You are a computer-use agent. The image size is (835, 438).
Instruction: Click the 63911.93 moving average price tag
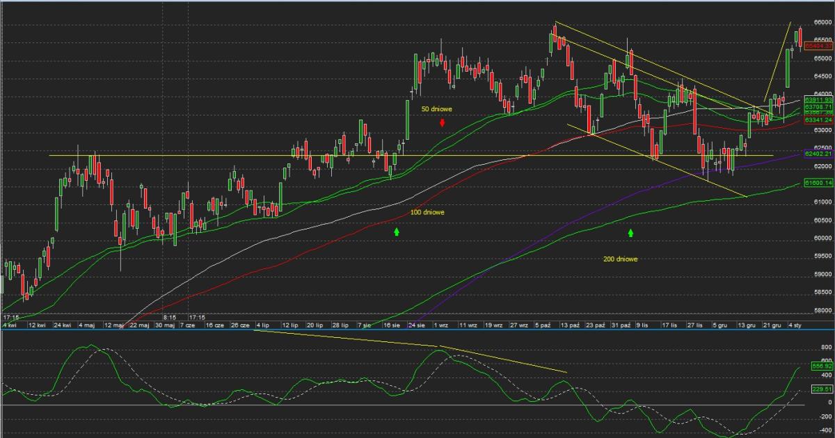click(818, 100)
